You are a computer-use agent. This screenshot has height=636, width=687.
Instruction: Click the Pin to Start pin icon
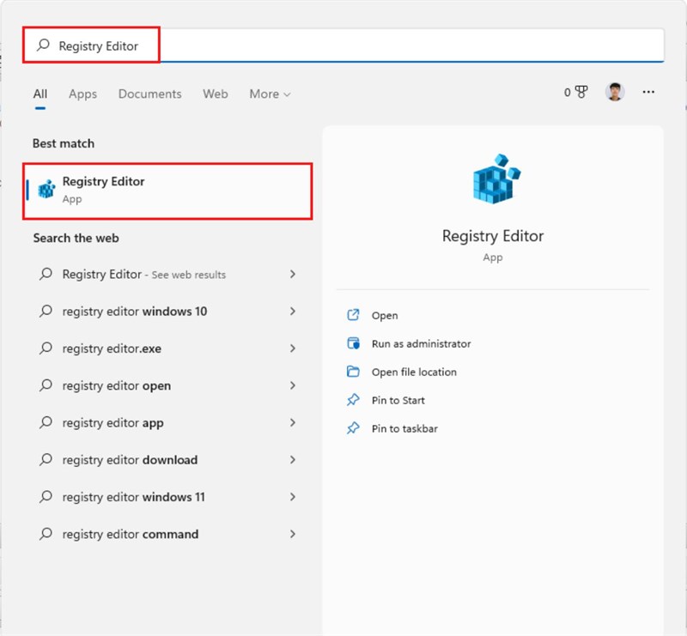pyautogui.click(x=353, y=400)
